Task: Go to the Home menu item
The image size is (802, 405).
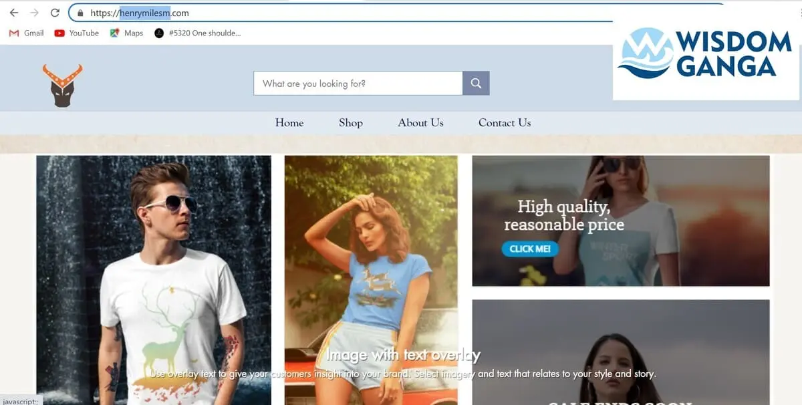Action: point(289,123)
